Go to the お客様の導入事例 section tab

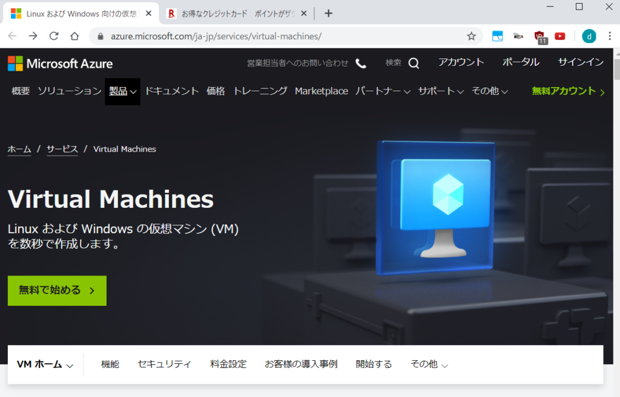(301, 364)
